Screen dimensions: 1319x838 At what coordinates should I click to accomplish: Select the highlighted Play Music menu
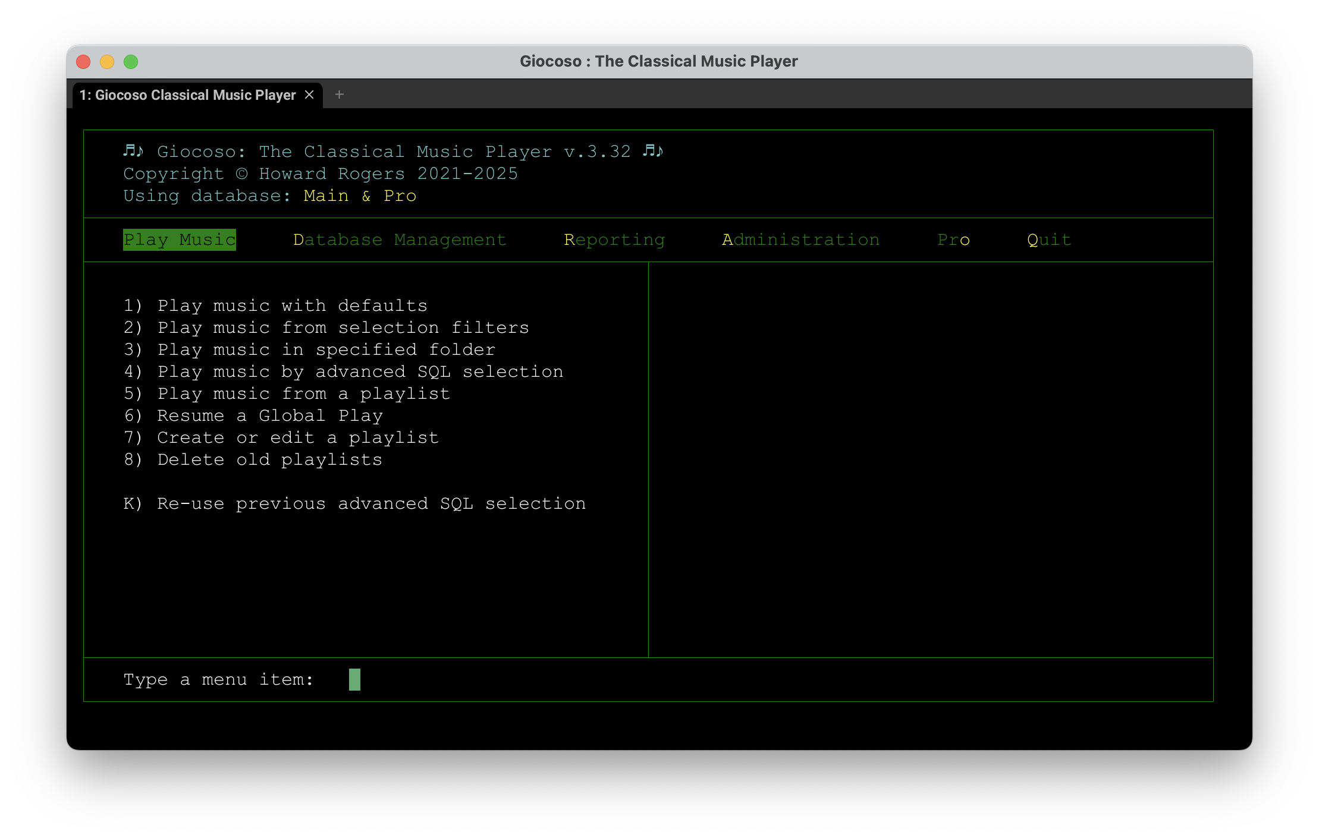pyautogui.click(x=179, y=240)
